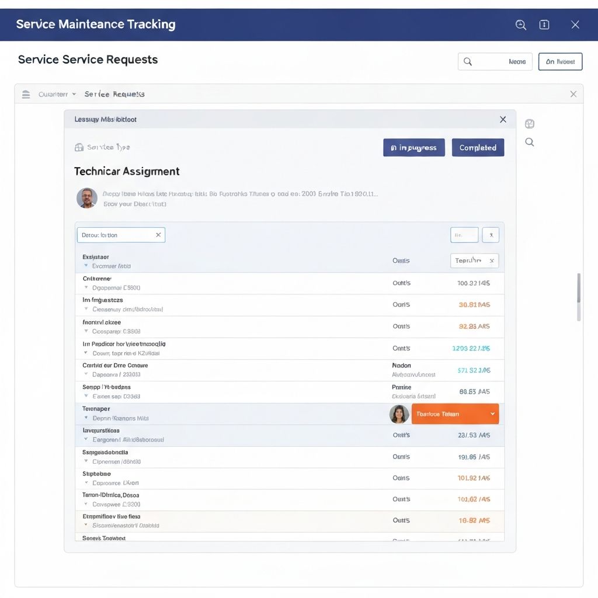Click the technician avatar below Technician Assignment
598x598 pixels.
pos(87,198)
